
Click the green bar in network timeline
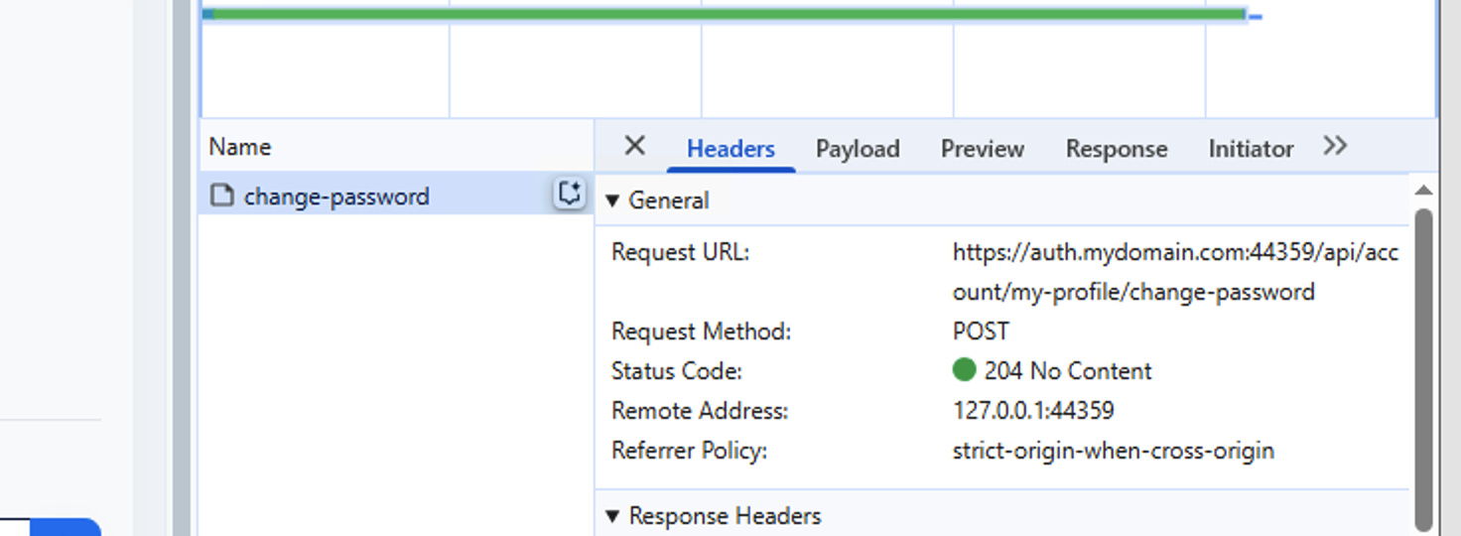point(725,14)
